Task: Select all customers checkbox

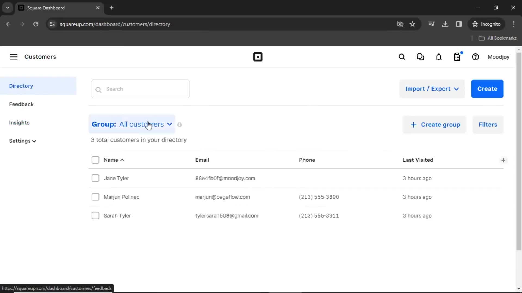Action: [x=95, y=160]
